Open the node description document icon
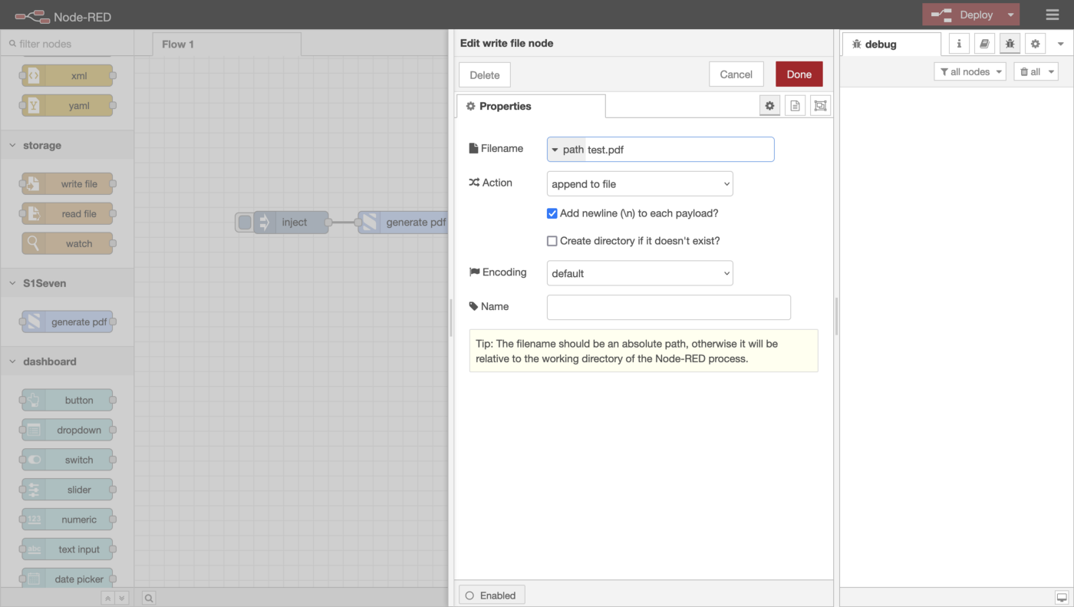Image resolution: width=1074 pixels, height=607 pixels. click(x=795, y=106)
